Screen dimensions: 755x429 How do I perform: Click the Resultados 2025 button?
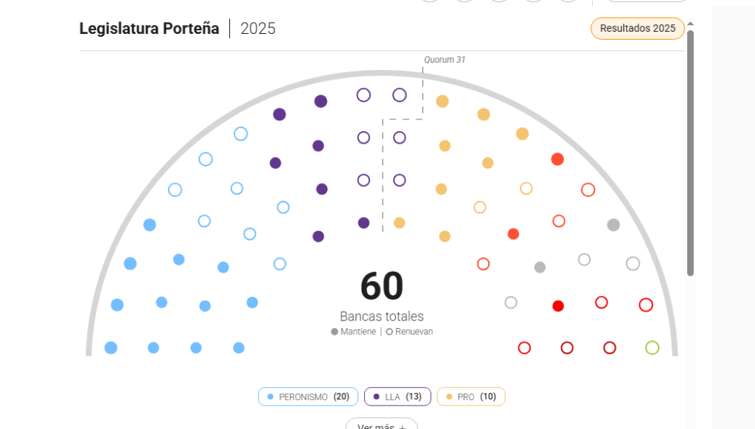(638, 29)
